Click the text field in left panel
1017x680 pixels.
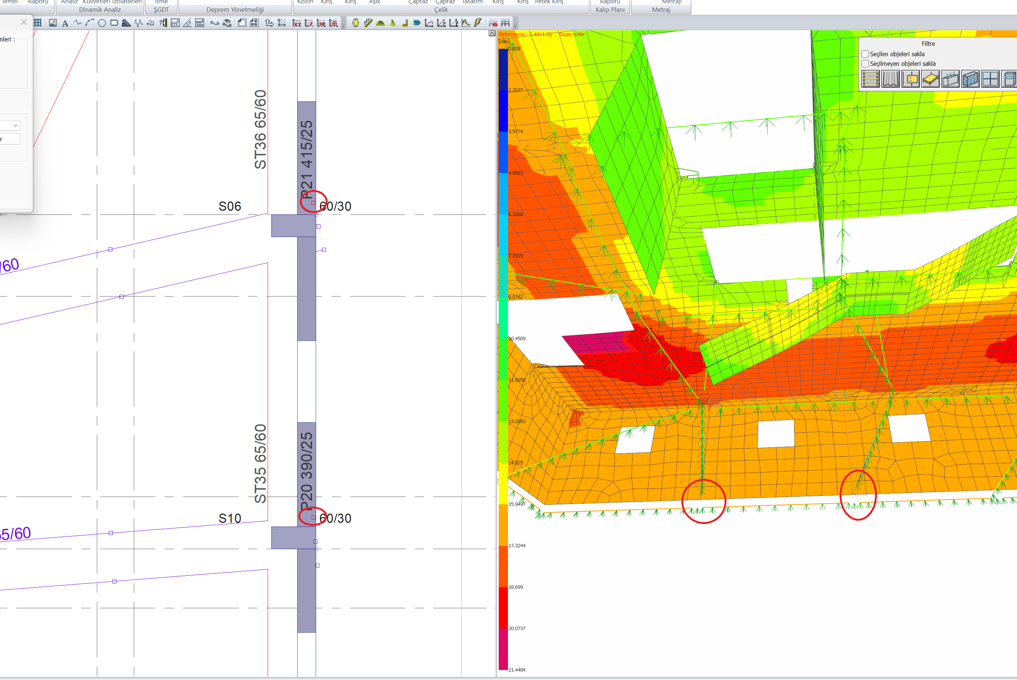[x=10, y=139]
